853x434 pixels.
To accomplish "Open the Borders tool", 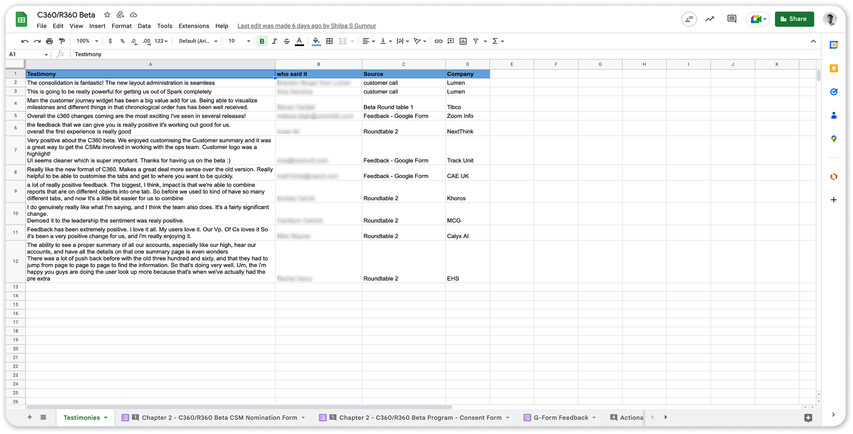I will point(329,41).
